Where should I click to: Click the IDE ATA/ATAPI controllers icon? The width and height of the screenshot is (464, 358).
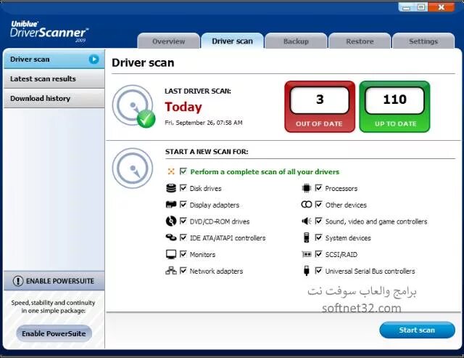click(171, 237)
